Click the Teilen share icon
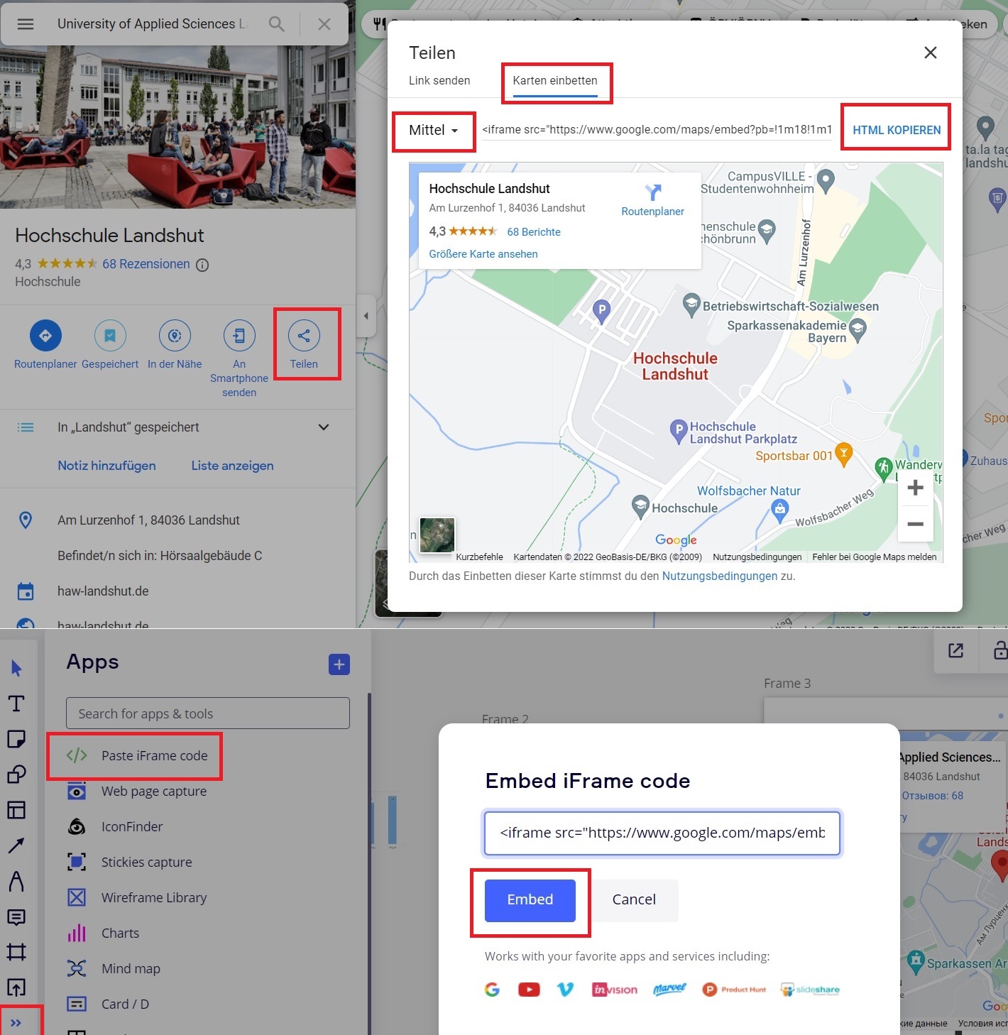1008x1035 pixels. [304, 336]
